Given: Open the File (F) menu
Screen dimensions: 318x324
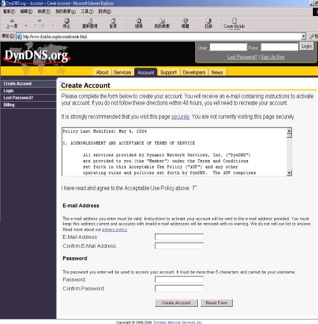Looking at the screenshot, I should (x=9, y=11).
